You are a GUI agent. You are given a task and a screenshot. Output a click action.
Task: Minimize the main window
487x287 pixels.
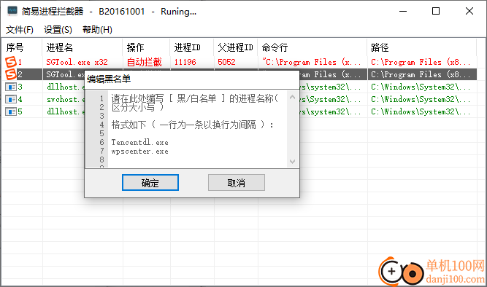point(403,11)
